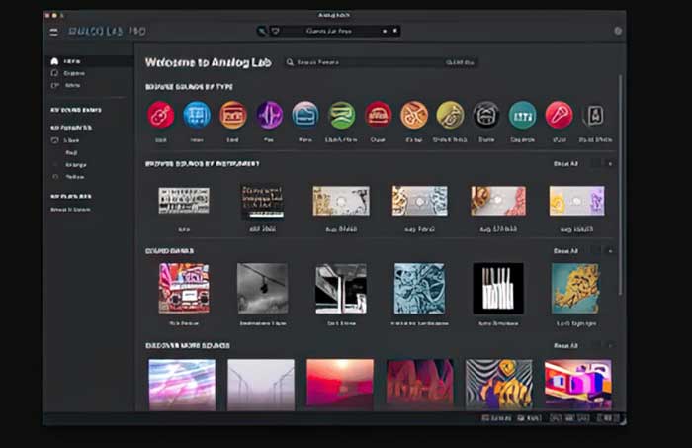The image size is (692, 448).
Task: Open the yellow and purple instrument thumbnail
Action: [576, 201]
